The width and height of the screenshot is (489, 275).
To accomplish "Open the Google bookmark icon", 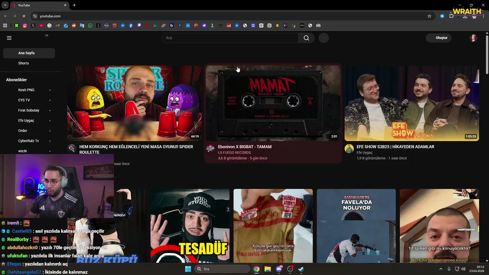I will [49, 26].
